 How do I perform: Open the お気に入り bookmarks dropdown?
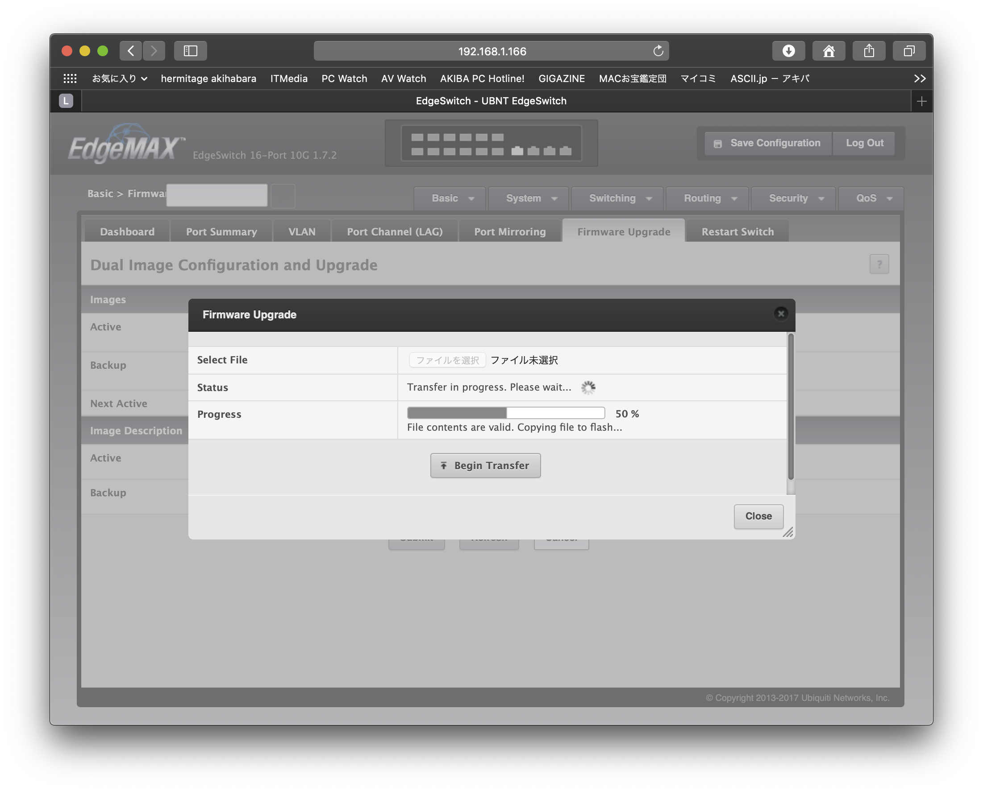point(120,78)
